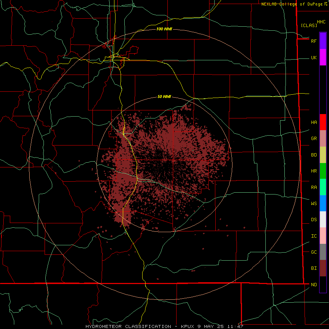Screen dimensions: 329x329
Task: Click the white DS color swatch
Action: coord(323,219)
